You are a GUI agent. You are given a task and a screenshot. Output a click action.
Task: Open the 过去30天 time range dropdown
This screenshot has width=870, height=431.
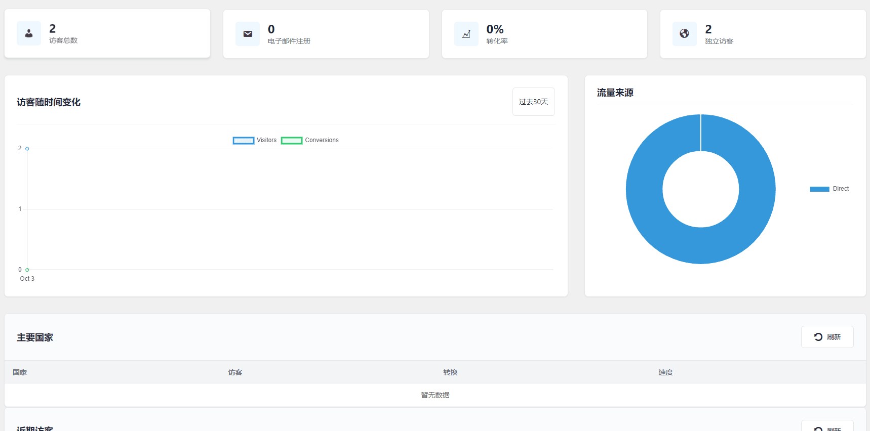coord(534,102)
